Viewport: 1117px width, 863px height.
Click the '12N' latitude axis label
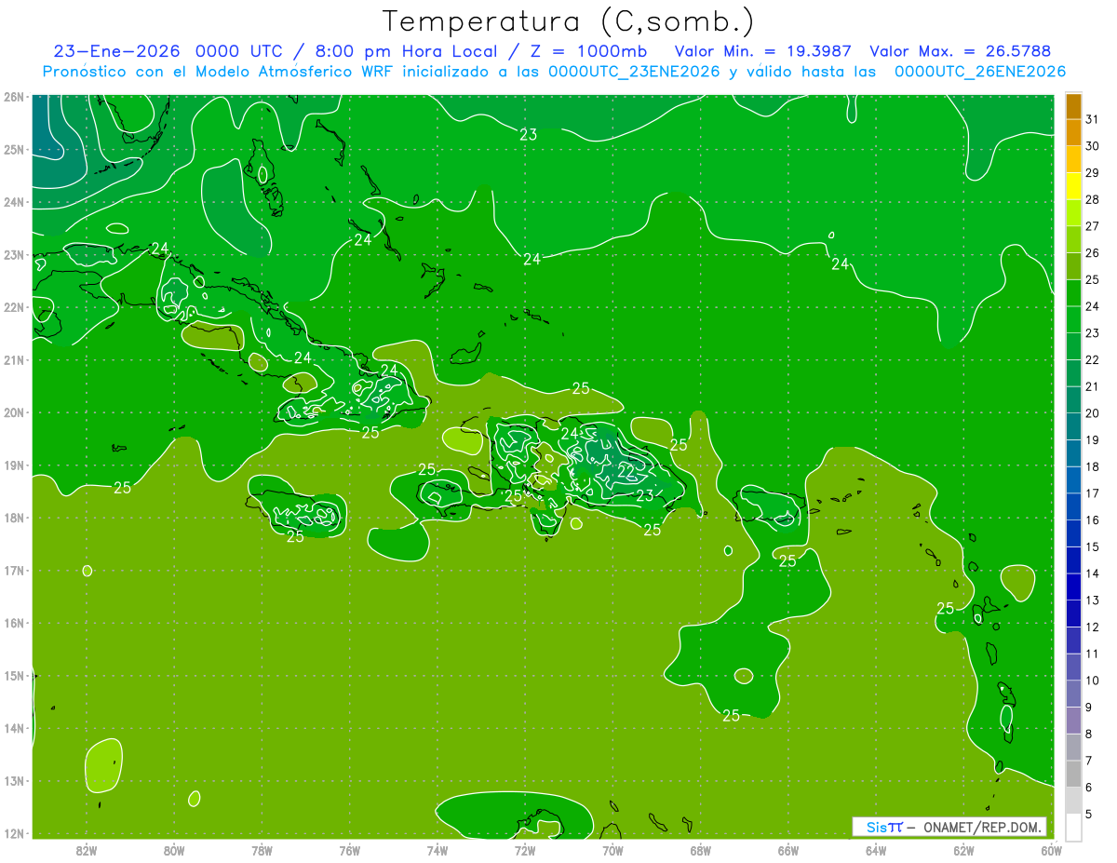click(14, 833)
